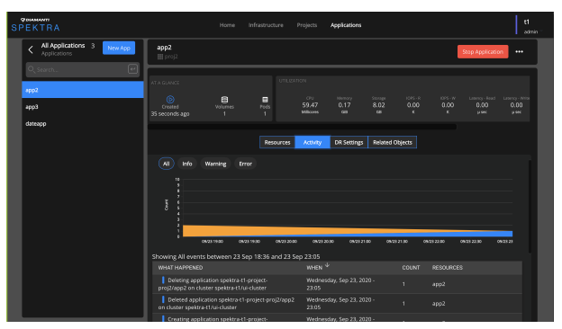Click the COUNT column header
This screenshot has width=562, height=329.
(411, 268)
